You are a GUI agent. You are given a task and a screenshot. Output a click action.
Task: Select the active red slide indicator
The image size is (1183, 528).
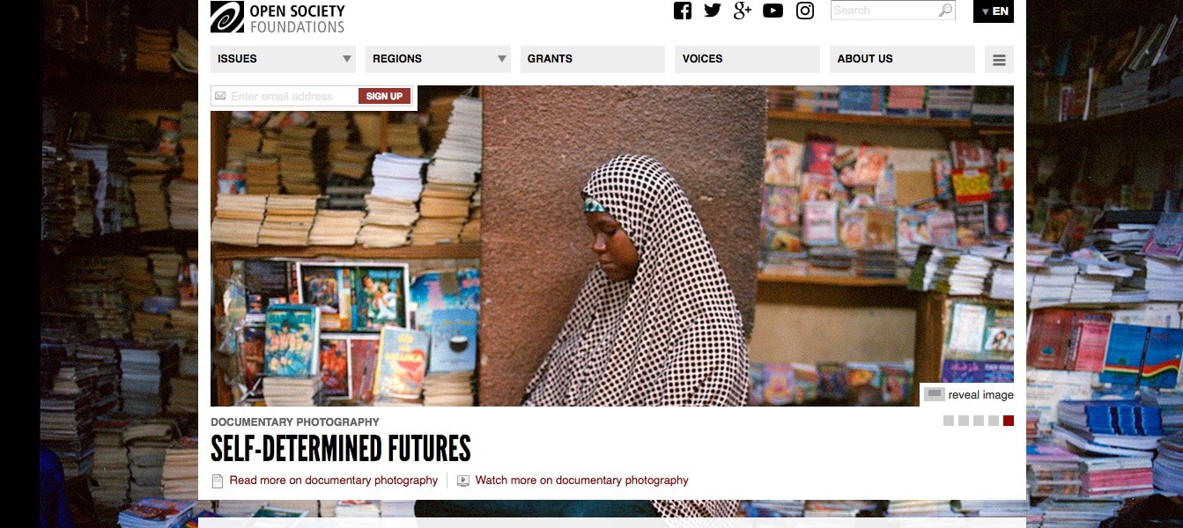[x=1009, y=421]
